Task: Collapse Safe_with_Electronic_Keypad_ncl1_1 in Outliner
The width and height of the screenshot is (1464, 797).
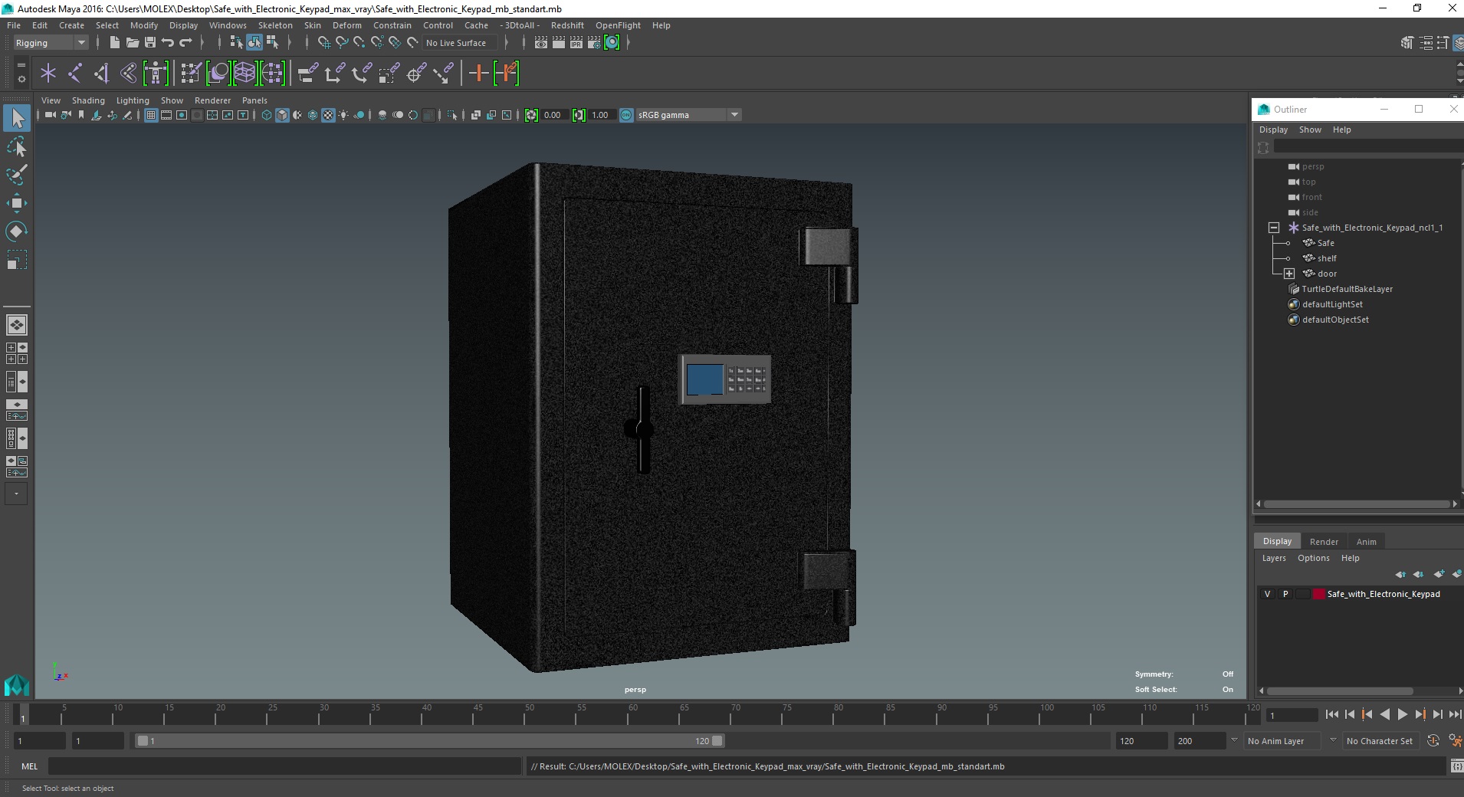Action: click(x=1274, y=228)
